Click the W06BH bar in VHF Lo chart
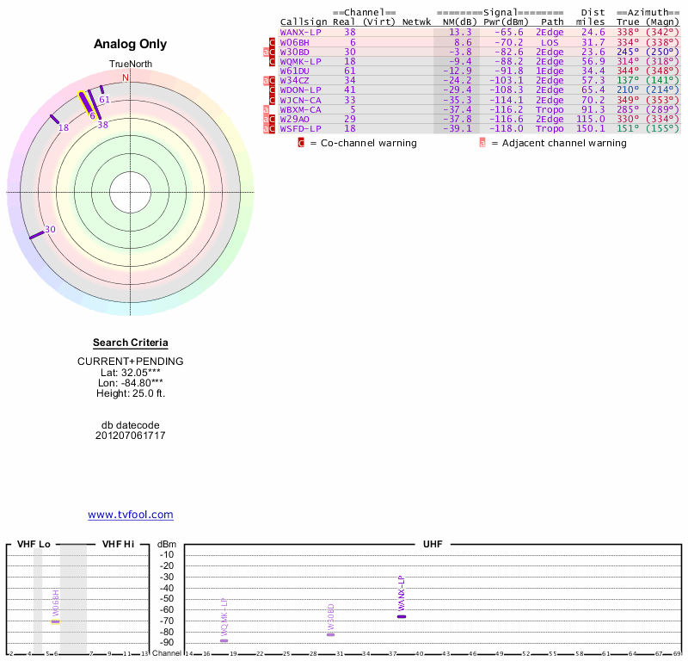The image size is (688, 661). (55, 621)
